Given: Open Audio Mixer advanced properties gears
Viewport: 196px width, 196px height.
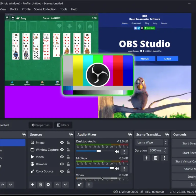Looking at the screenshot, I should click(80, 185).
